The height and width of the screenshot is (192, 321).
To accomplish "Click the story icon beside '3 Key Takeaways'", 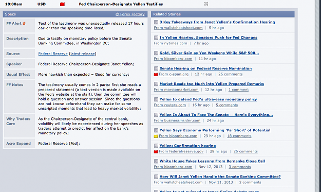I will [x=156, y=22].
